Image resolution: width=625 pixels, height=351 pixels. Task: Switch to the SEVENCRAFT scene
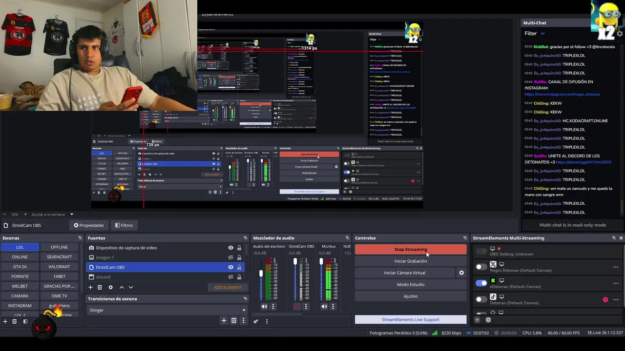point(59,257)
